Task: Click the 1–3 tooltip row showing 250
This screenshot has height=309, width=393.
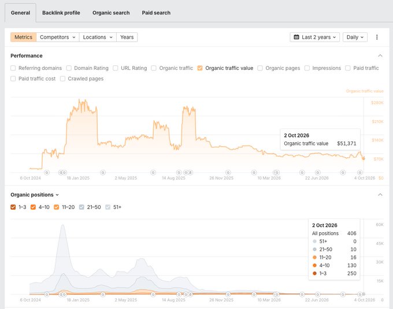Action: [334, 273]
